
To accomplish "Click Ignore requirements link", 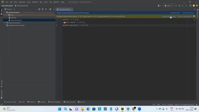I will point(185,16).
